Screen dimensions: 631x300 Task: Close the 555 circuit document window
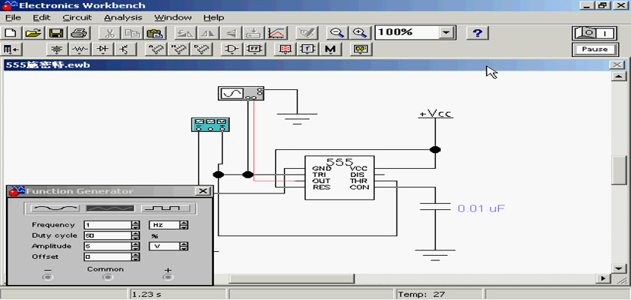617,65
